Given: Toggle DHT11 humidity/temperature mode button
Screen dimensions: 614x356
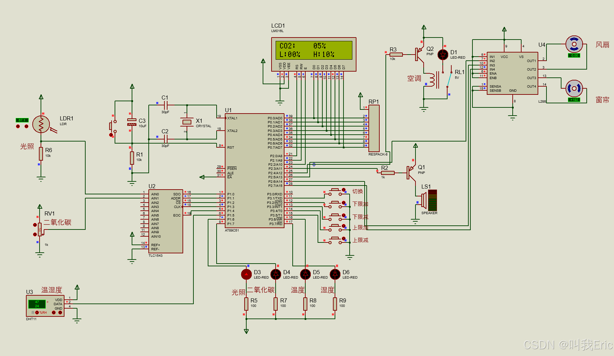Looking at the screenshot, I should (37, 312).
